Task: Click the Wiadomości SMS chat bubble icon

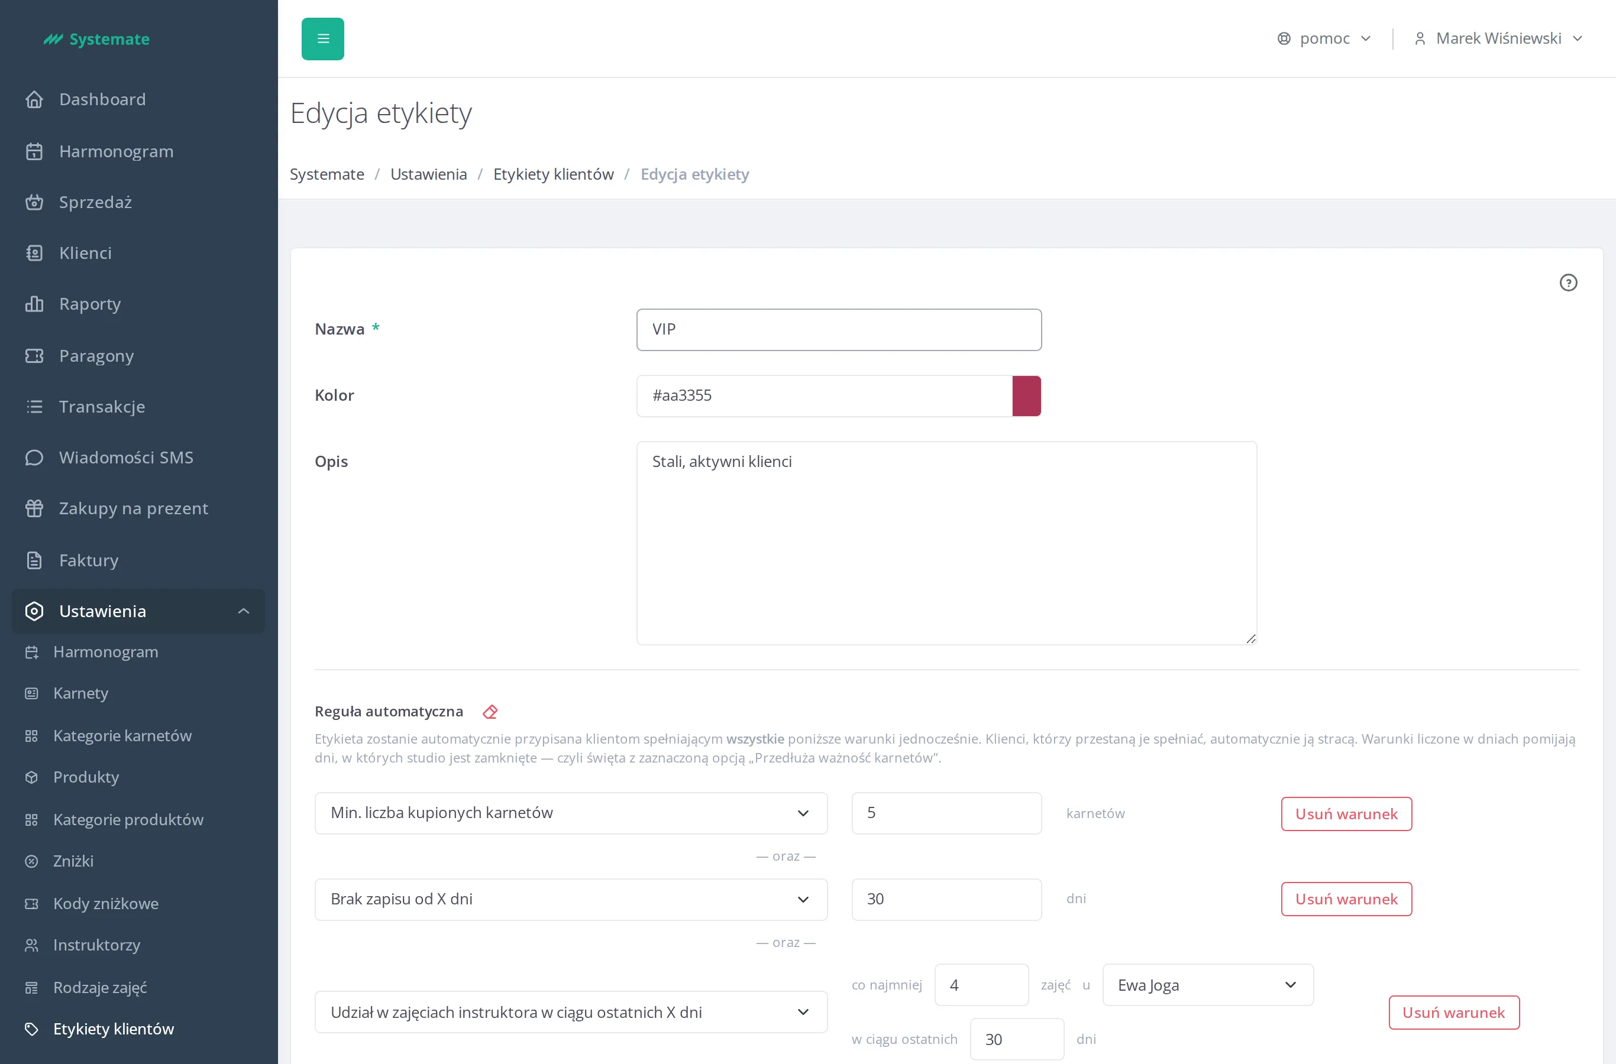Action: coord(34,458)
